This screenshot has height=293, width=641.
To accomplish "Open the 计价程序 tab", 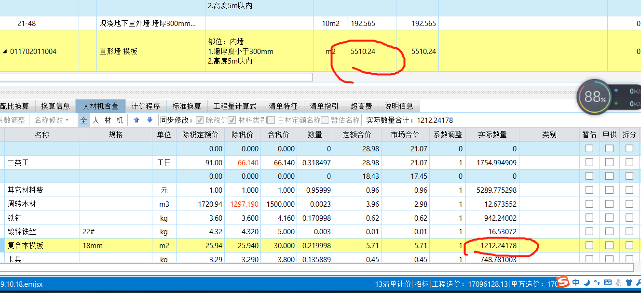I will click(146, 106).
